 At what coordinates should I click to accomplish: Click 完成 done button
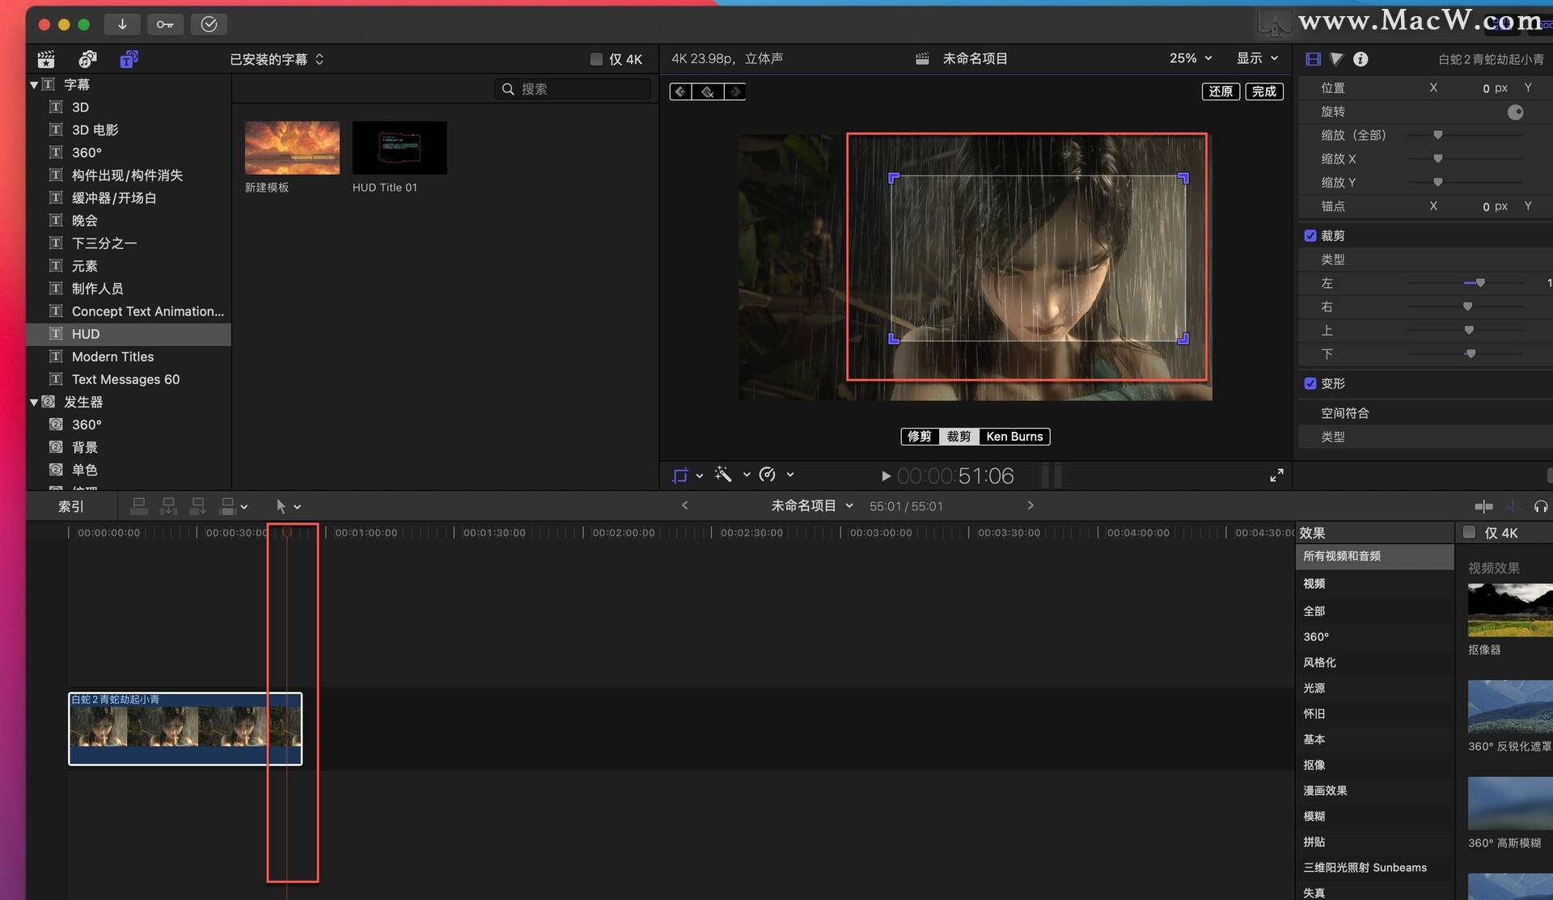tap(1264, 91)
